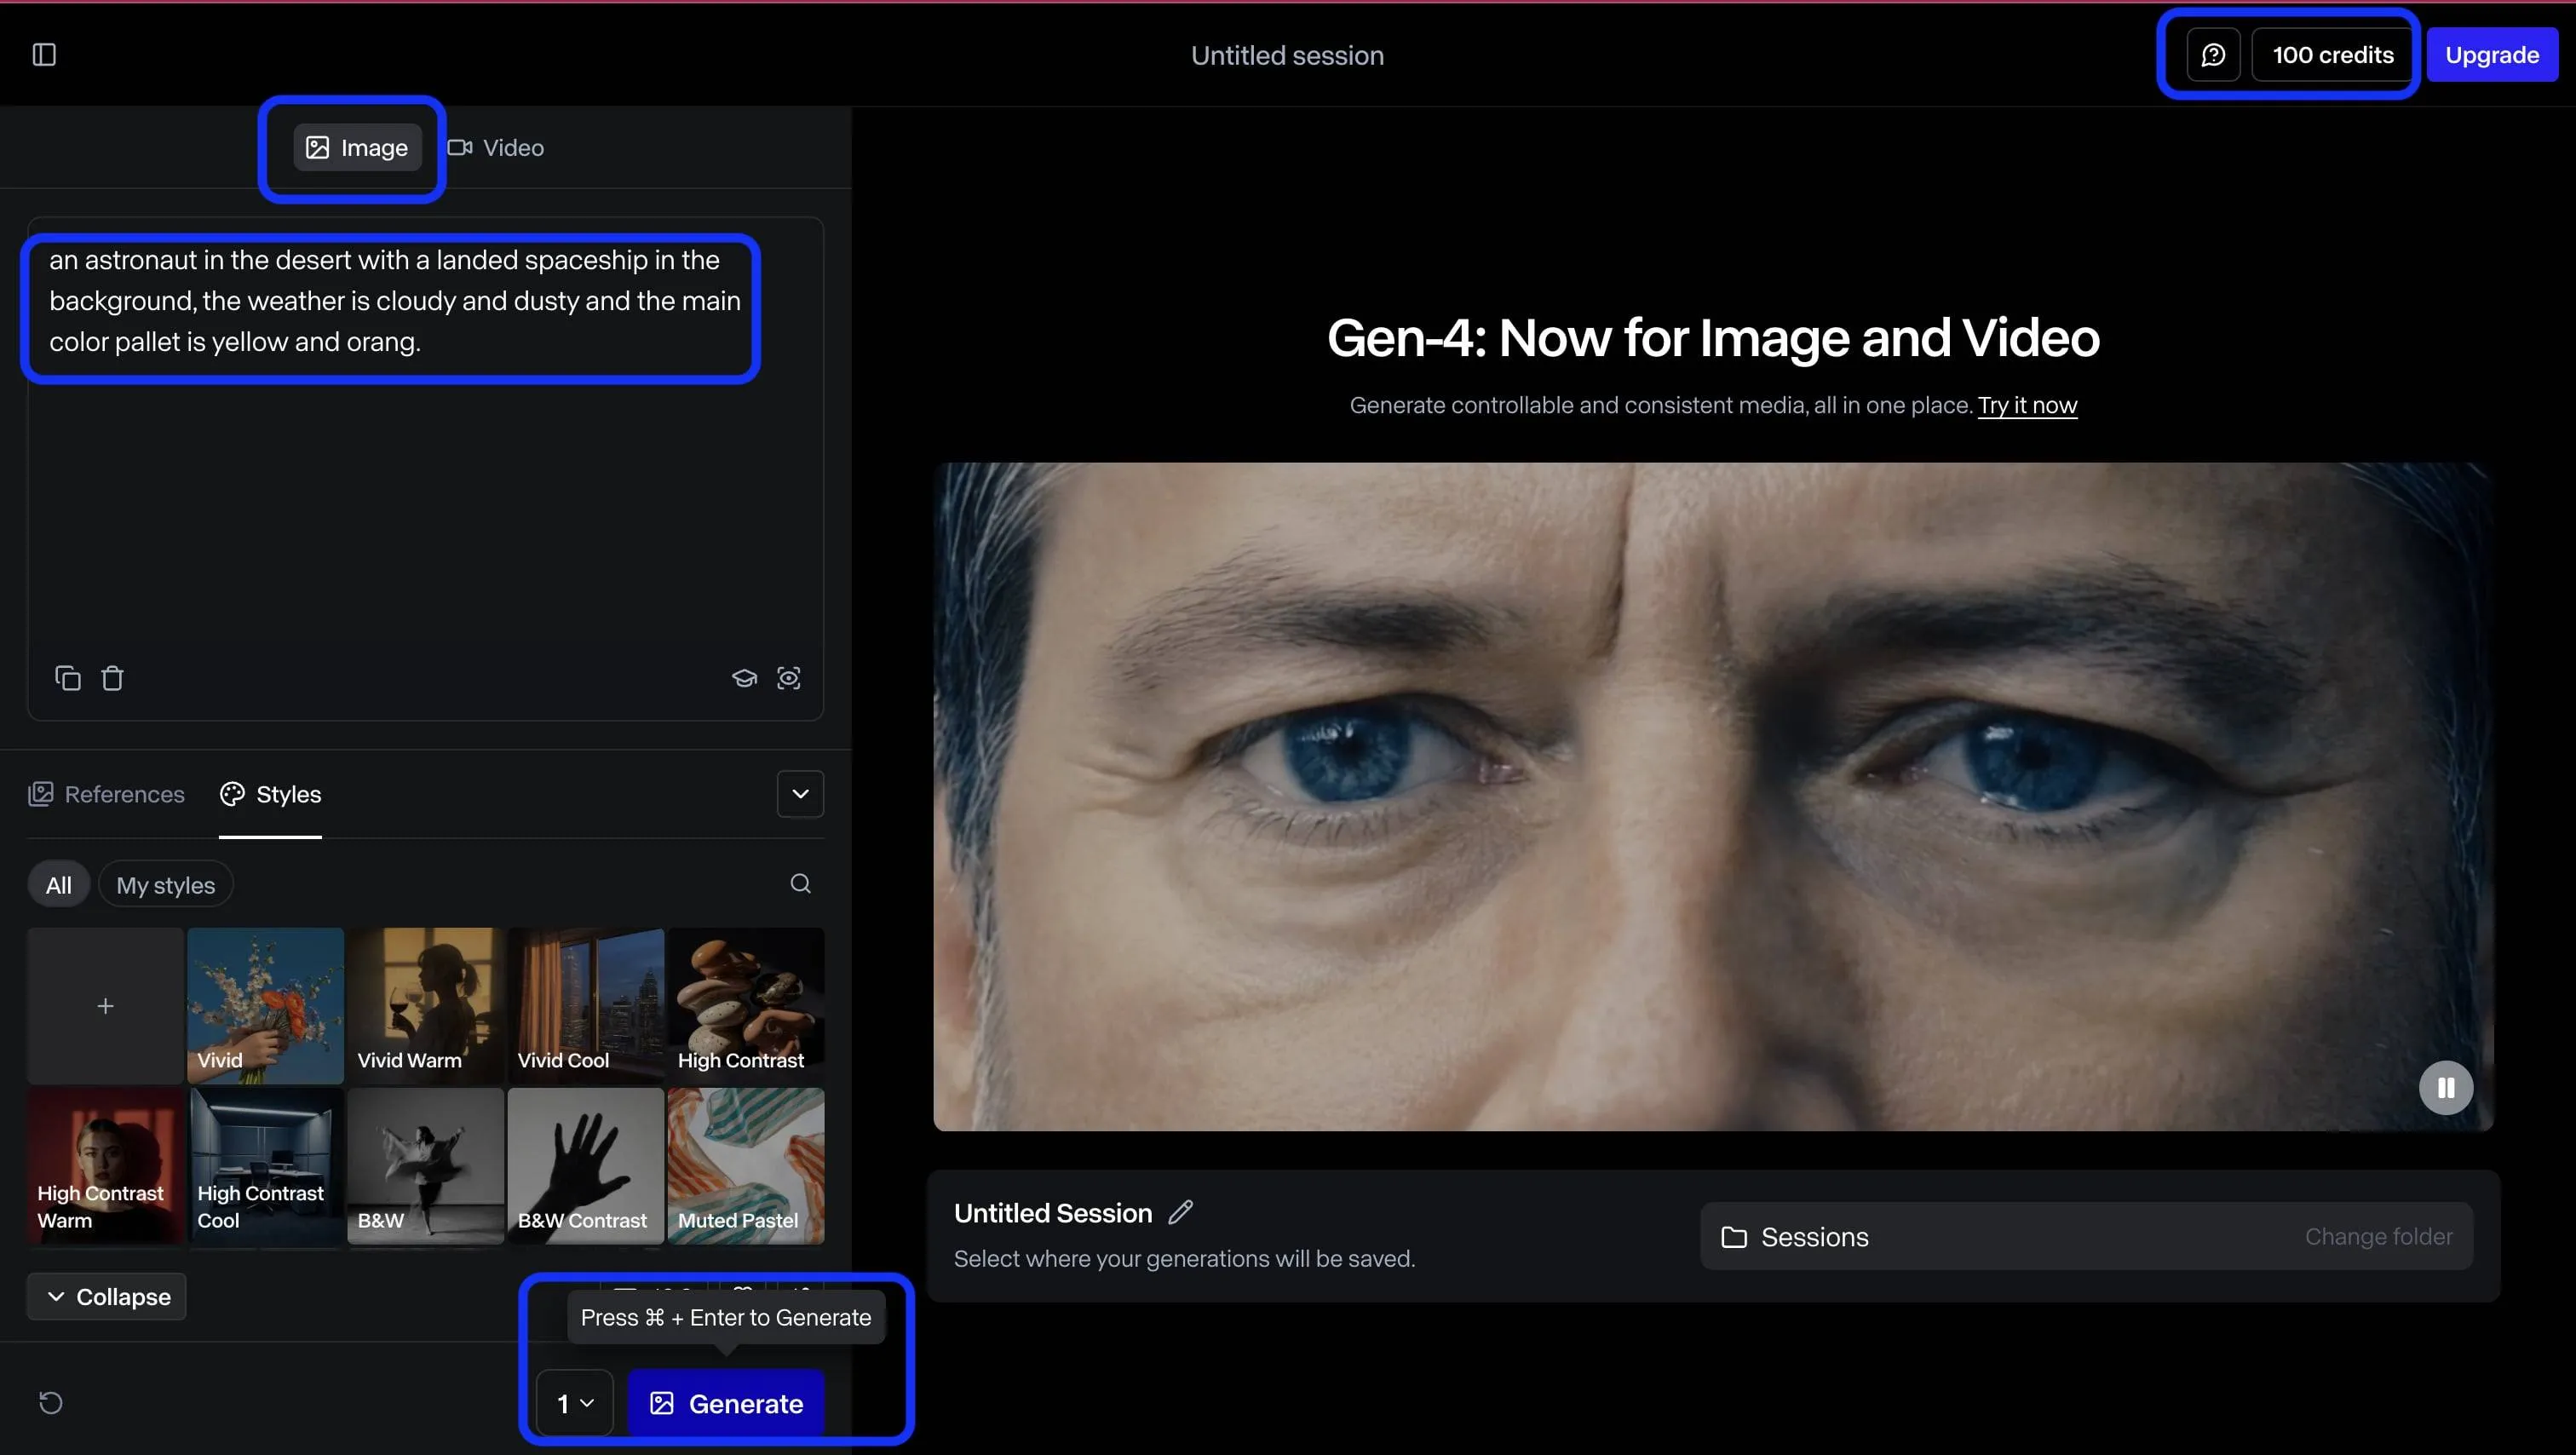This screenshot has height=1455, width=2576.
Task: Click the Upgrade button
Action: tap(2491, 55)
